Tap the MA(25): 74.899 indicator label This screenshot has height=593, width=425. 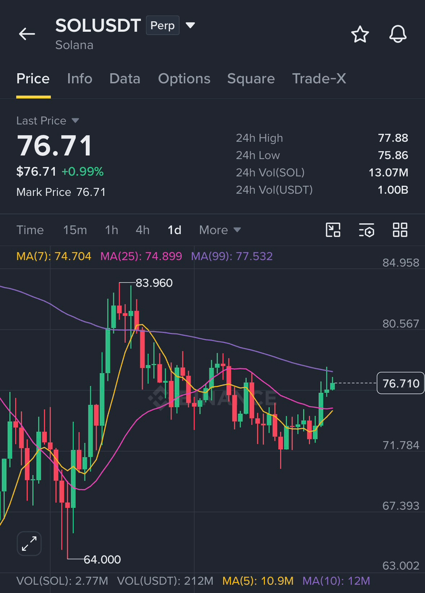click(141, 256)
